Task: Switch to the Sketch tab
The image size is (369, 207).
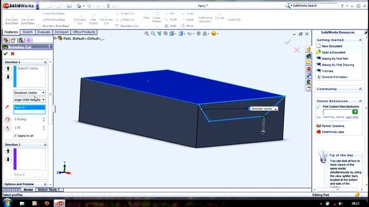Action: pyautogui.click(x=28, y=32)
